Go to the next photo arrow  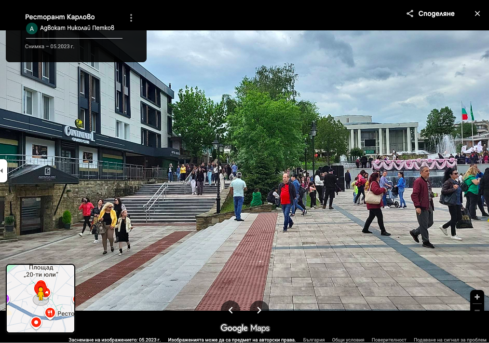tap(259, 310)
